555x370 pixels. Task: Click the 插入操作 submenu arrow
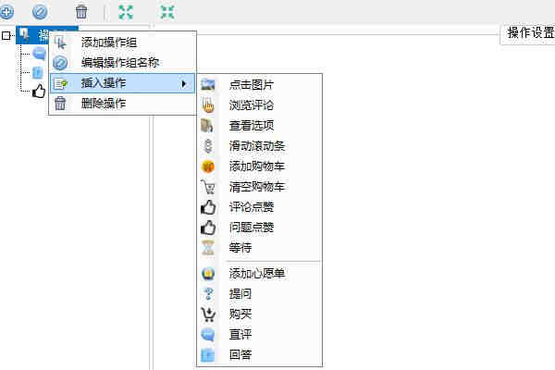(x=184, y=83)
